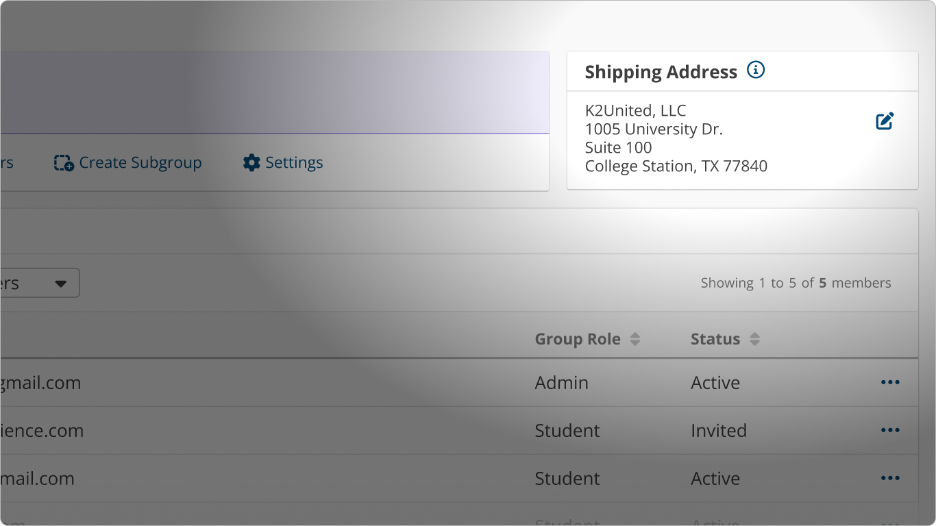Viewport: 936px width, 526px height.
Task: Select the member row with the gmail.com address
Action: coord(41,383)
